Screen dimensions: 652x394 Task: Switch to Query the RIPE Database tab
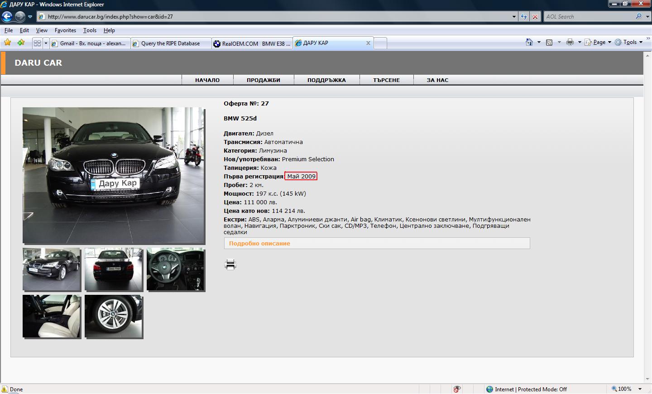(171, 43)
